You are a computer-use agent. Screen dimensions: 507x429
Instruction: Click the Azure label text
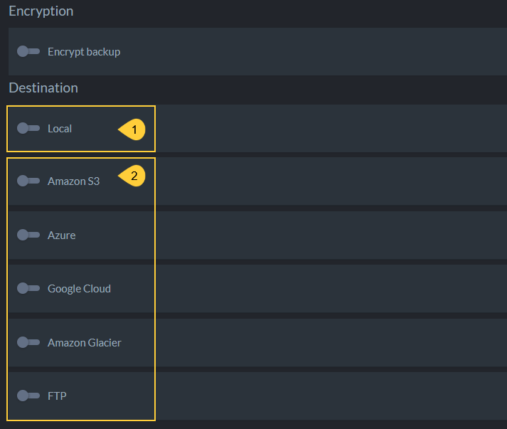click(x=62, y=235)
